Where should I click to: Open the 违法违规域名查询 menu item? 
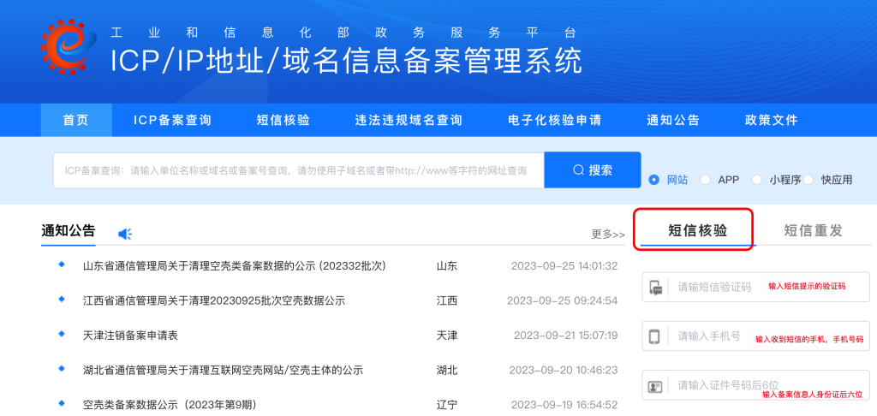(x=409, y=121)
